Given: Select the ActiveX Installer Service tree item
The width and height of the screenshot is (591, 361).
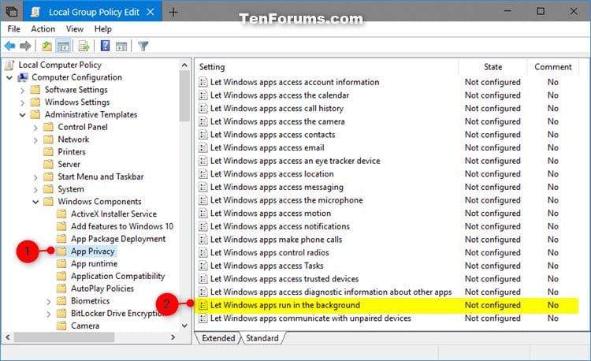Looking at the screenshot, I should (x=113, y=214).
